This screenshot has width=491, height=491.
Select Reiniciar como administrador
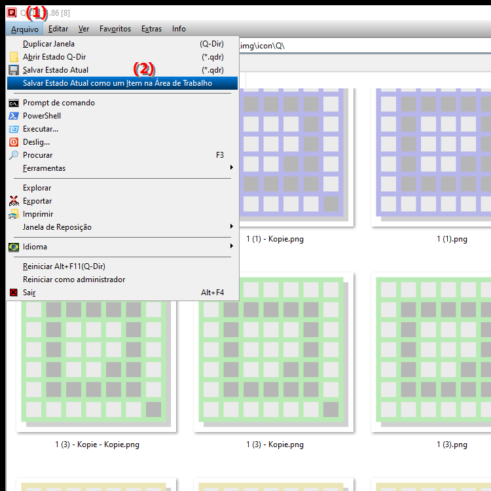74,280
